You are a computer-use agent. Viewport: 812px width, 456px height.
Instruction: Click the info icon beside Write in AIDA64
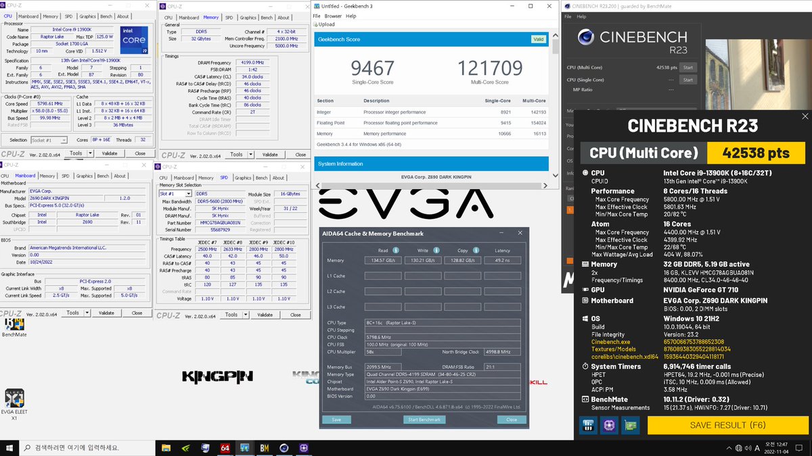(436, 249)
